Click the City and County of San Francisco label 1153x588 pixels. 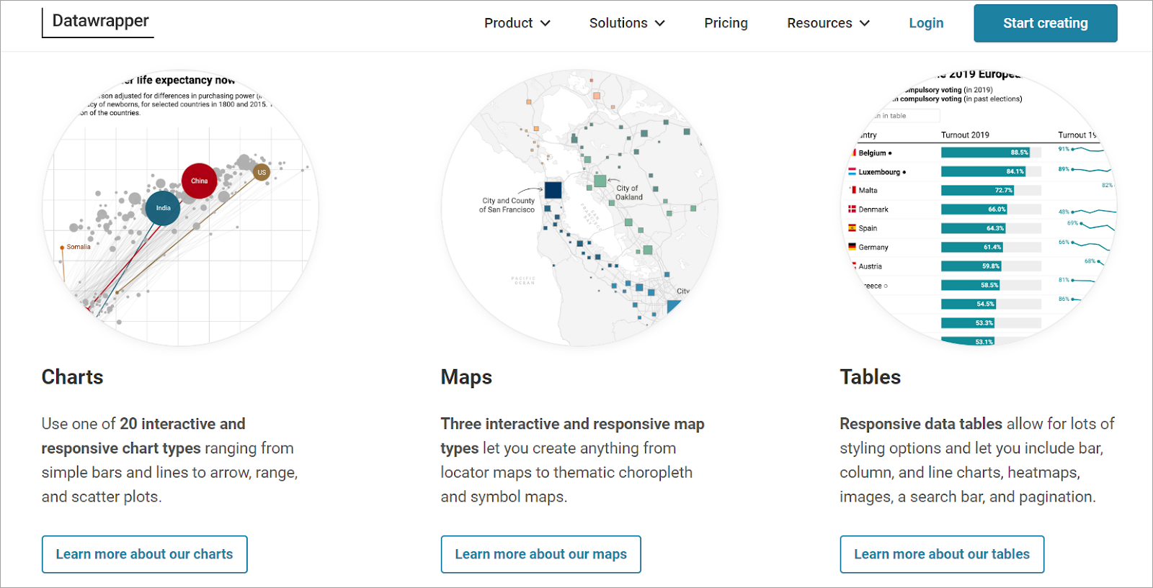(x=507, y=205)
